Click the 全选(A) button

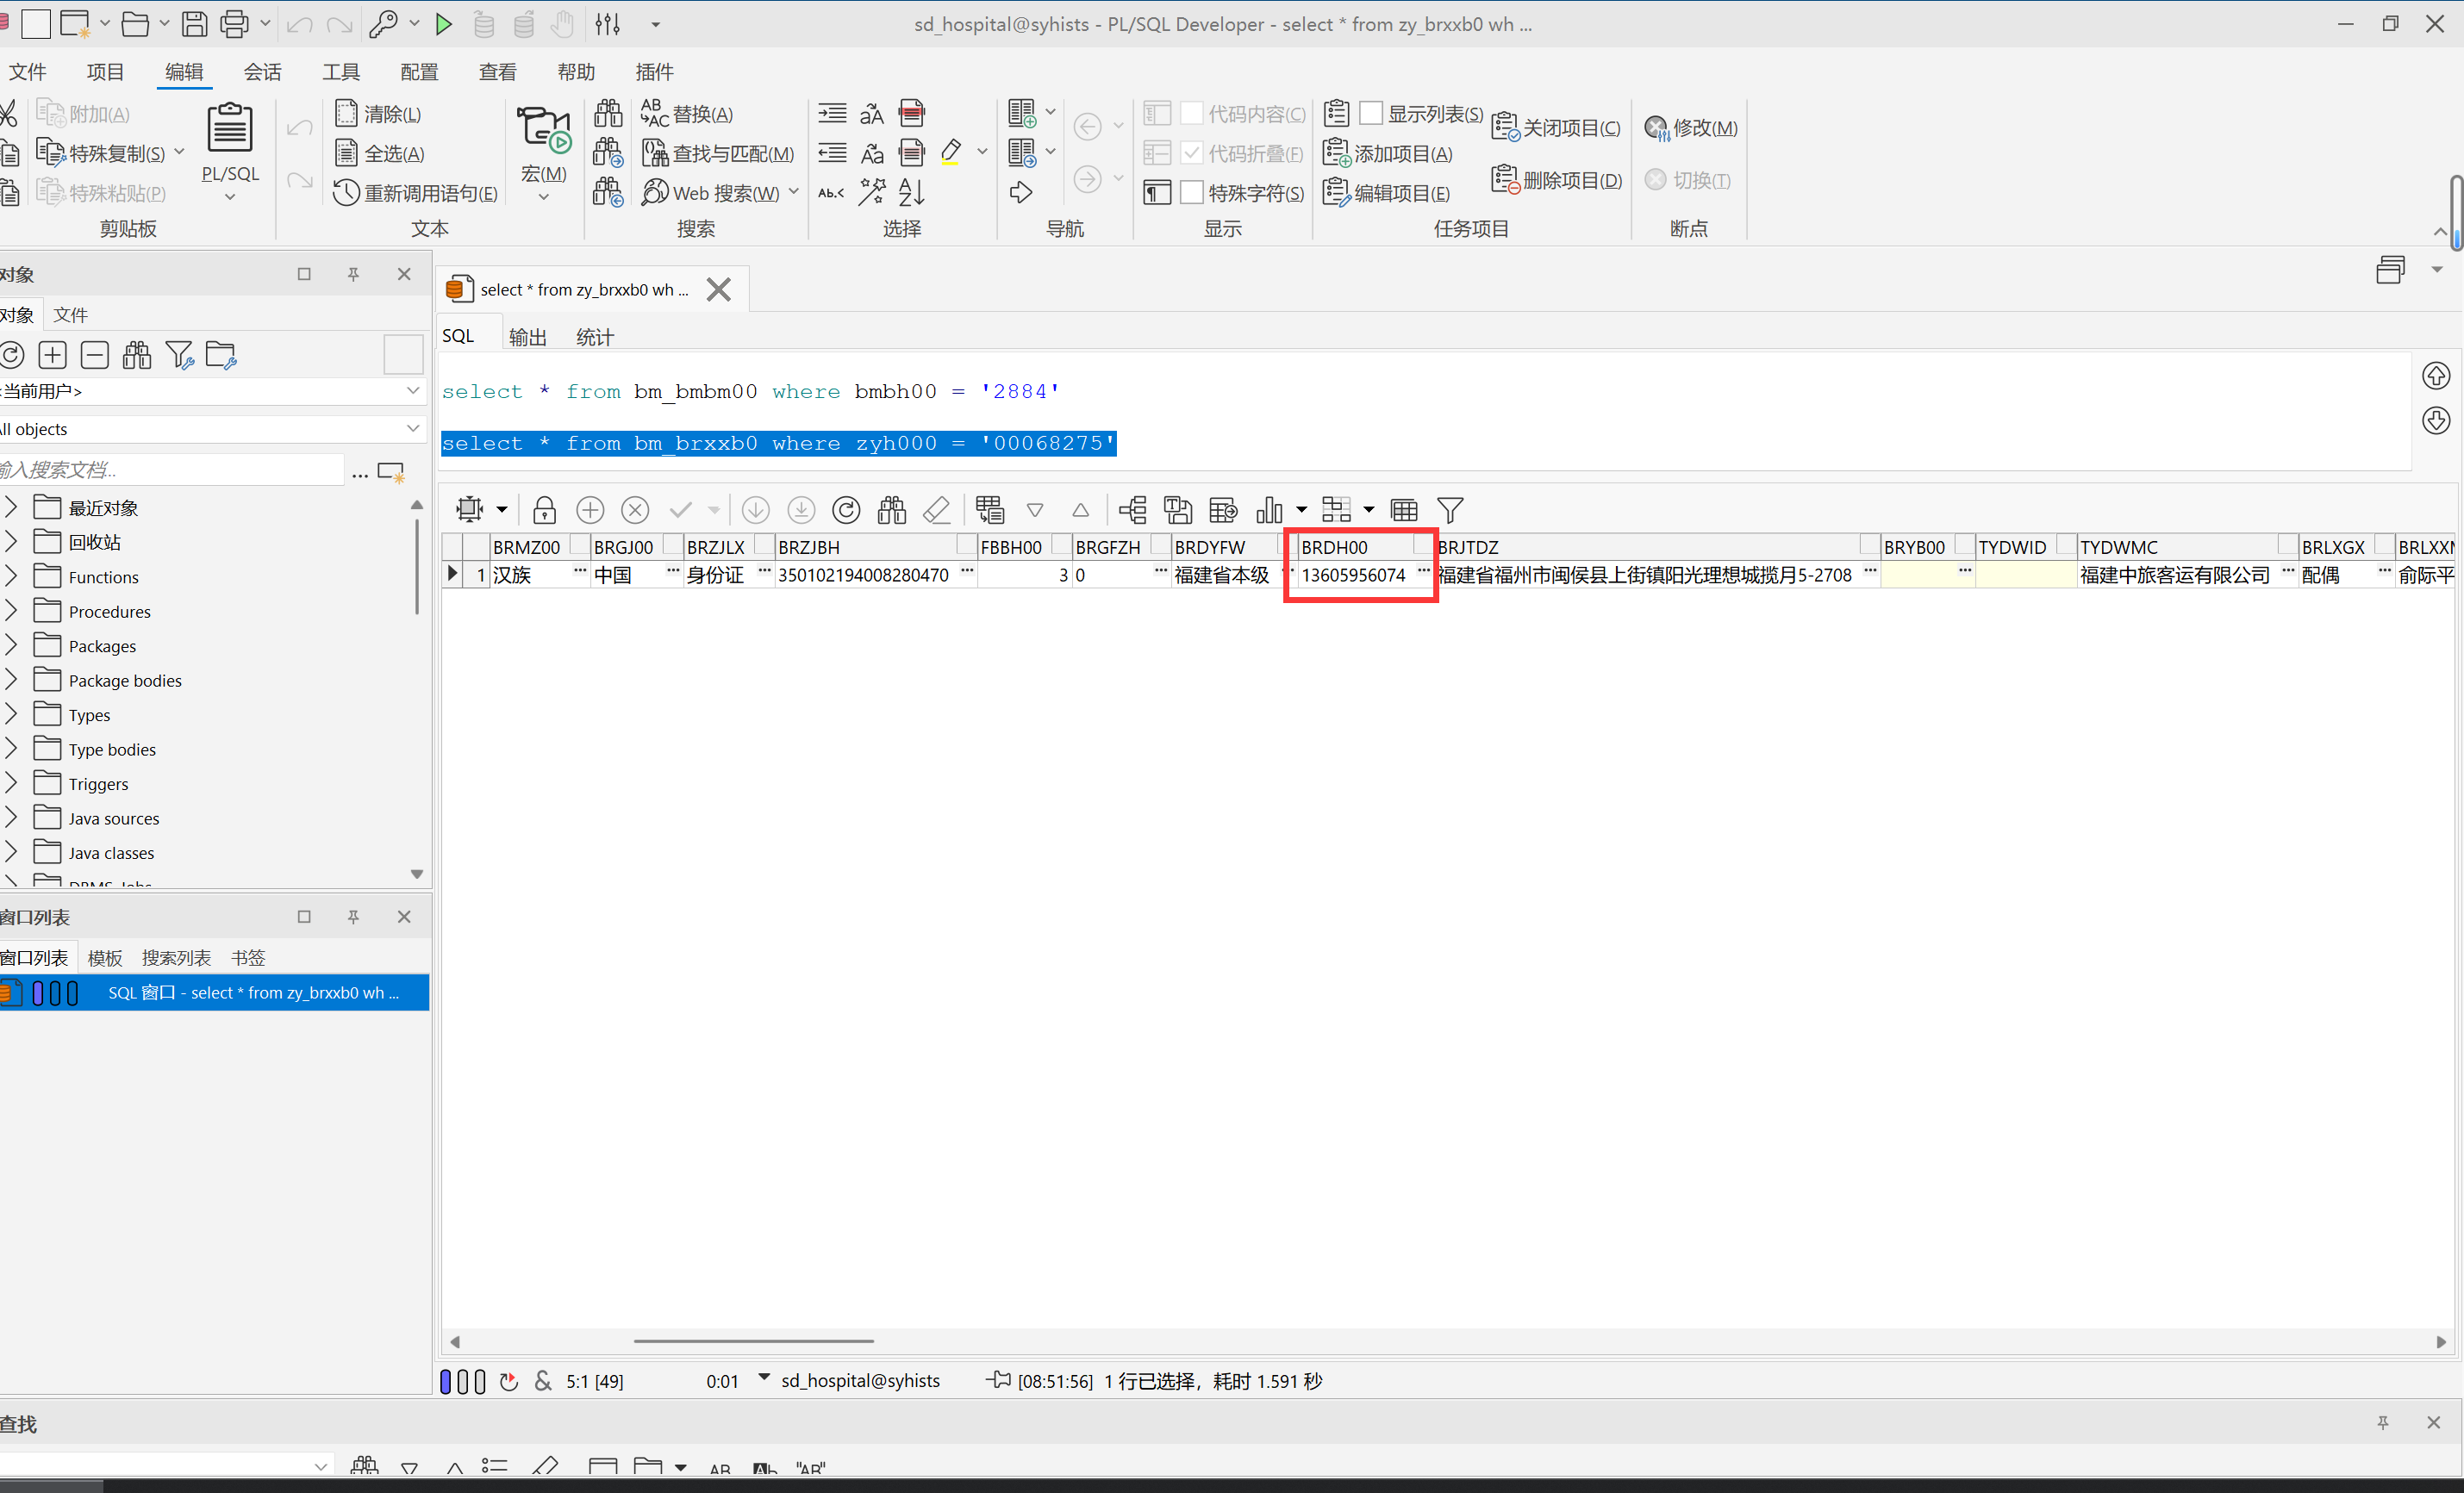[380, 152]
